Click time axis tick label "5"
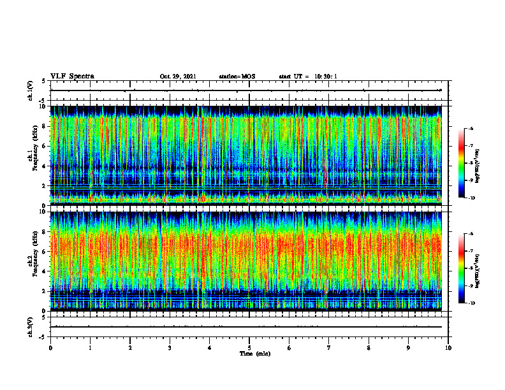This screenshot has width=505, height=390. 249,348
